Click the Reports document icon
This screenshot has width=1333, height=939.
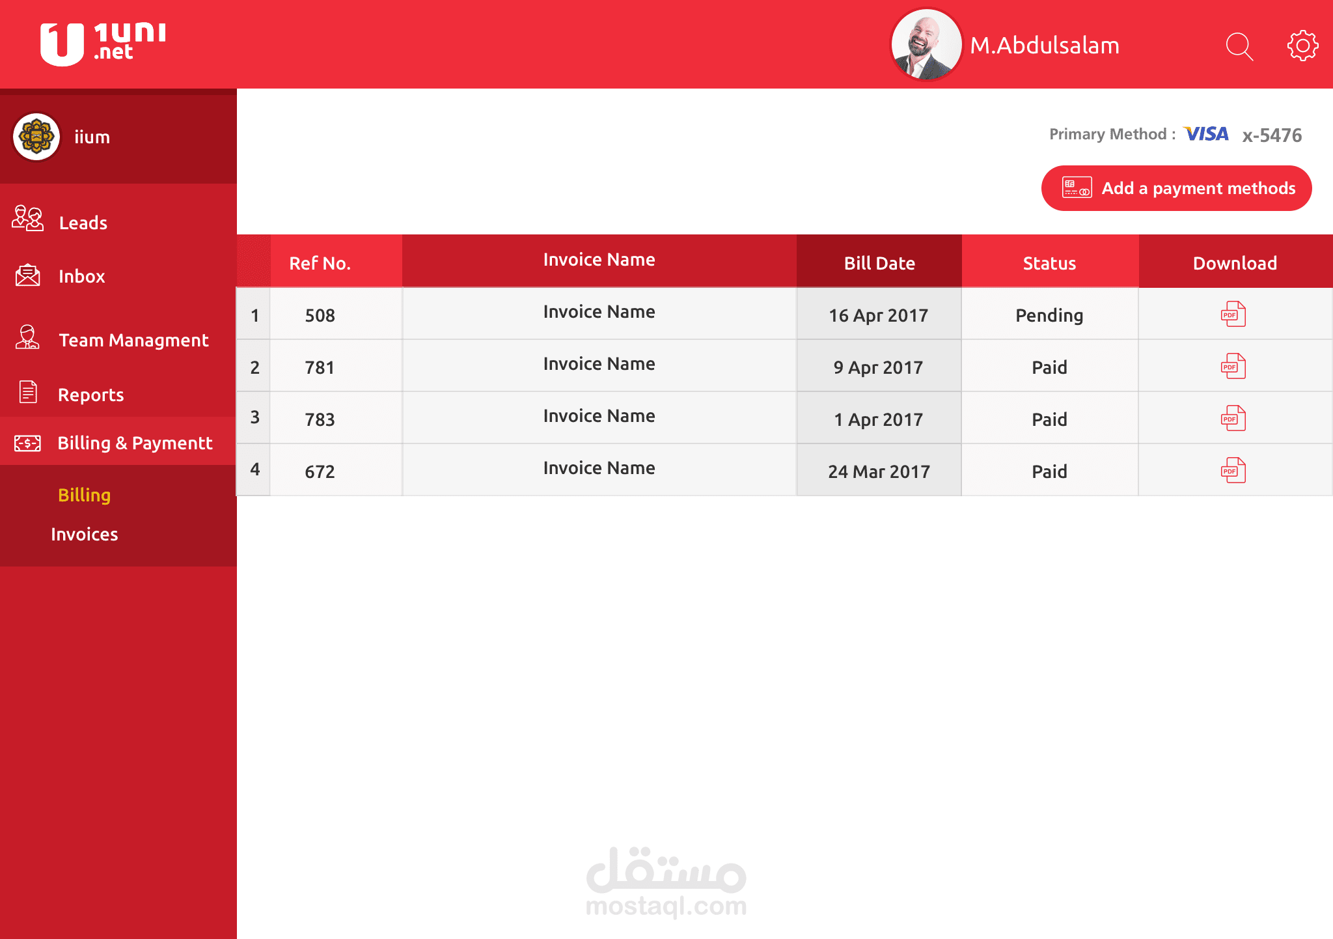click(x=28, y=392)
